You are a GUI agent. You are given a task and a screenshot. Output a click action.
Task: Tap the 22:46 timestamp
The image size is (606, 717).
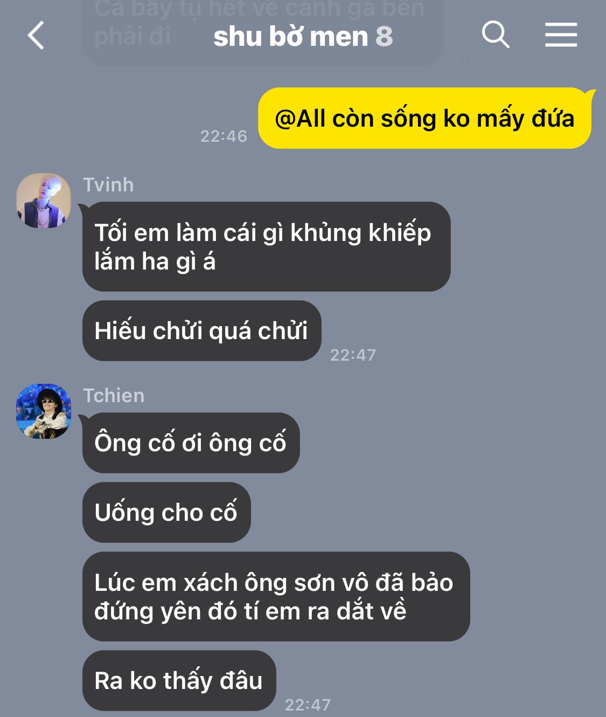[224, 136]
